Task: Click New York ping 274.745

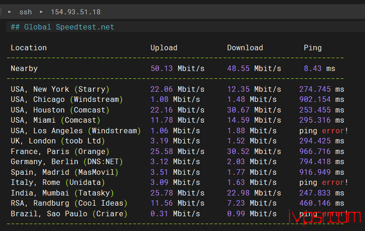Action: (x=315, y=89)
